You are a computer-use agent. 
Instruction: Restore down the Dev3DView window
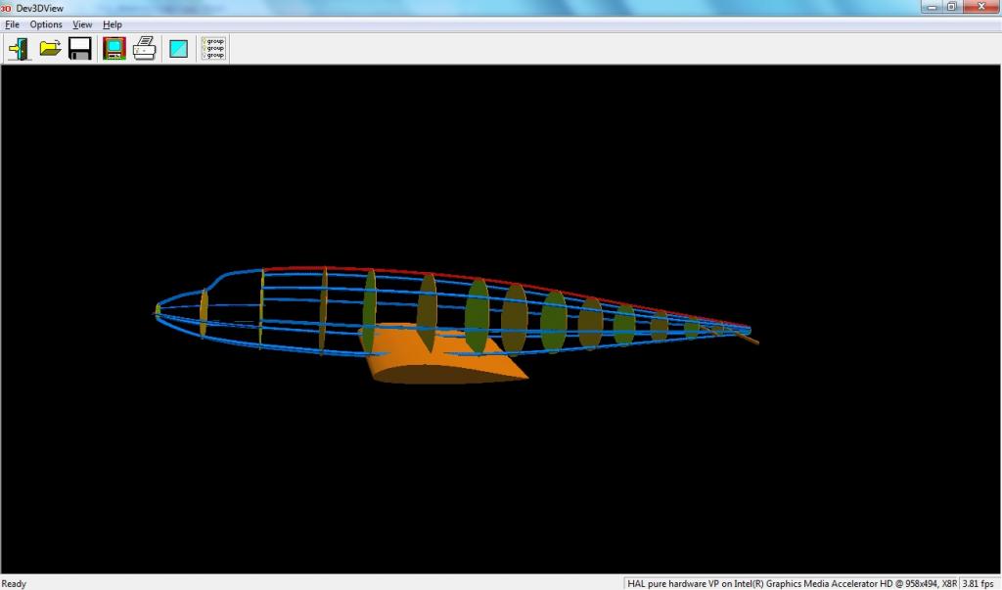pyautogui.click(x=950, y=7)
